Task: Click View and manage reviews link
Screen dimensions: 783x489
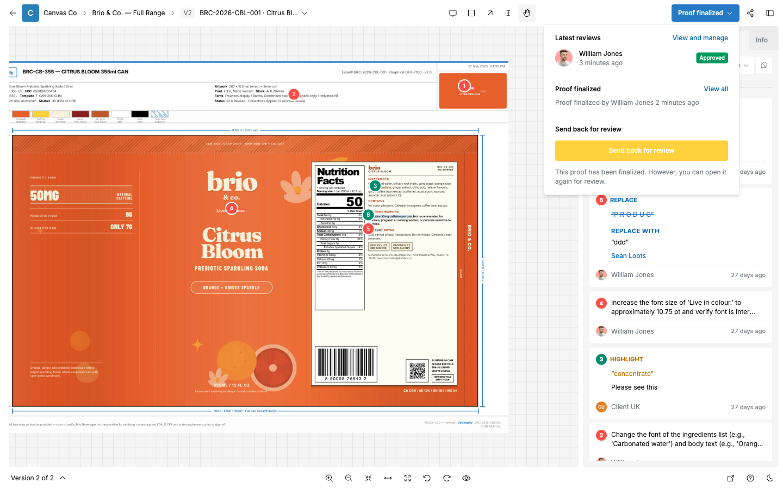Action: (700, 38)
